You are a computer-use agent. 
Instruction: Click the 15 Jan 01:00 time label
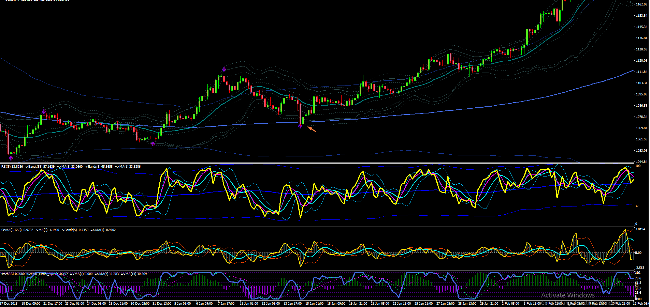click(315, 304)
